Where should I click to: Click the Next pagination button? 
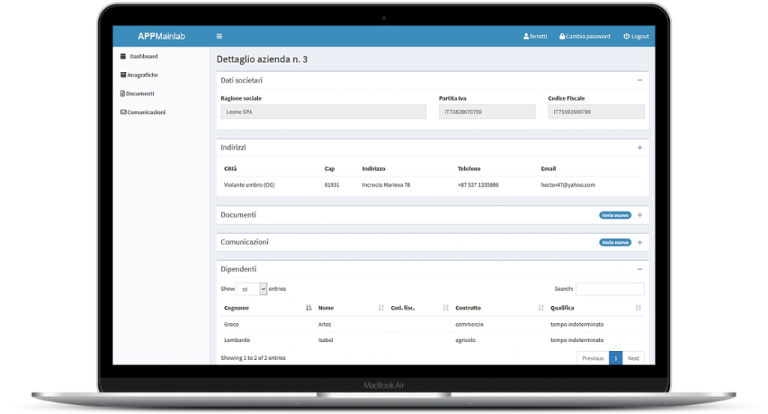point(633,358)
